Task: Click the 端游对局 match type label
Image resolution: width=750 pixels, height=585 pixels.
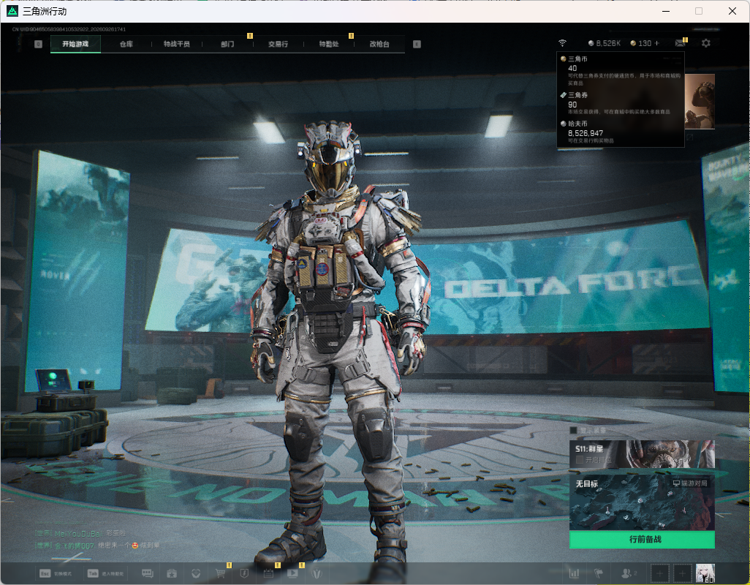Action: (690, 483)
